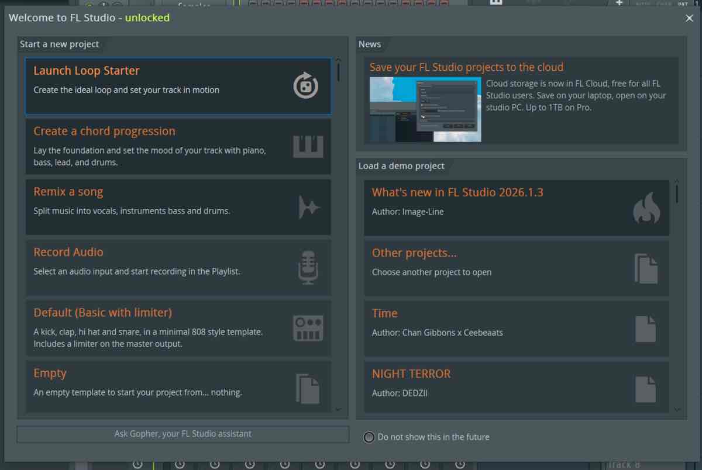
Task: Click the Empty template documents icon
Action: (308, 389)
